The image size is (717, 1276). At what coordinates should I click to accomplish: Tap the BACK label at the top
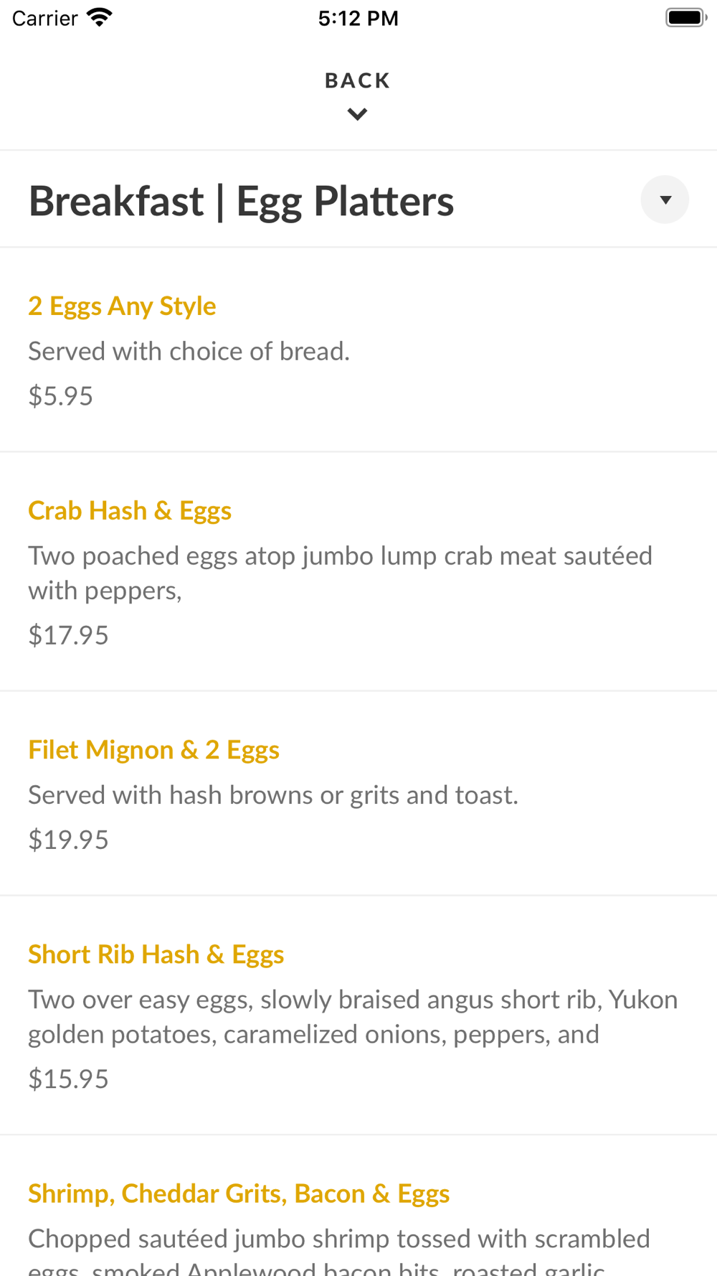pos(357,80)
